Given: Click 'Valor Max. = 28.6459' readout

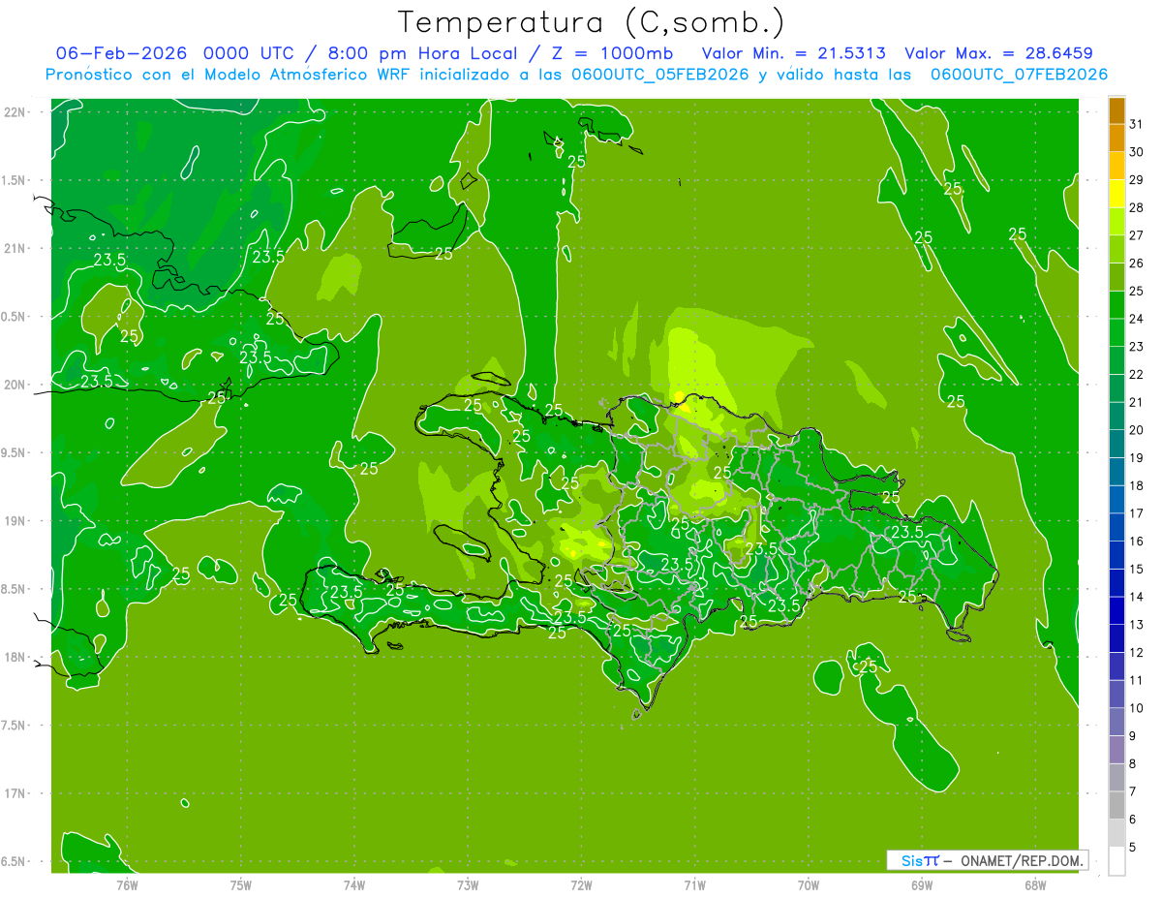Looking at the screenshot, I should click(x=999, y=53).
